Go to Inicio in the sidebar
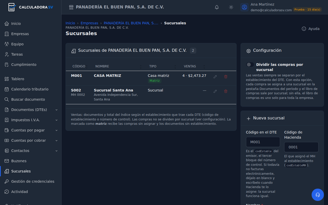328x205 pixels. point(31,24)
